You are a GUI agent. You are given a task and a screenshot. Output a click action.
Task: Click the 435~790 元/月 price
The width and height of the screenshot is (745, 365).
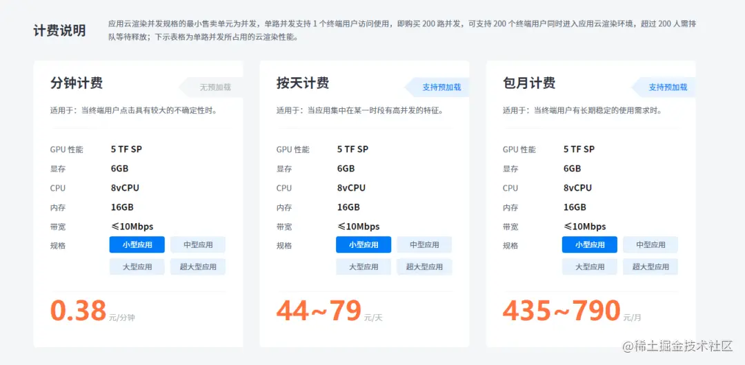(572, 311)
